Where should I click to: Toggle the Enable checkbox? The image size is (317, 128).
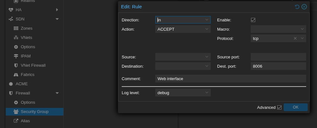(x=253, y=20)
